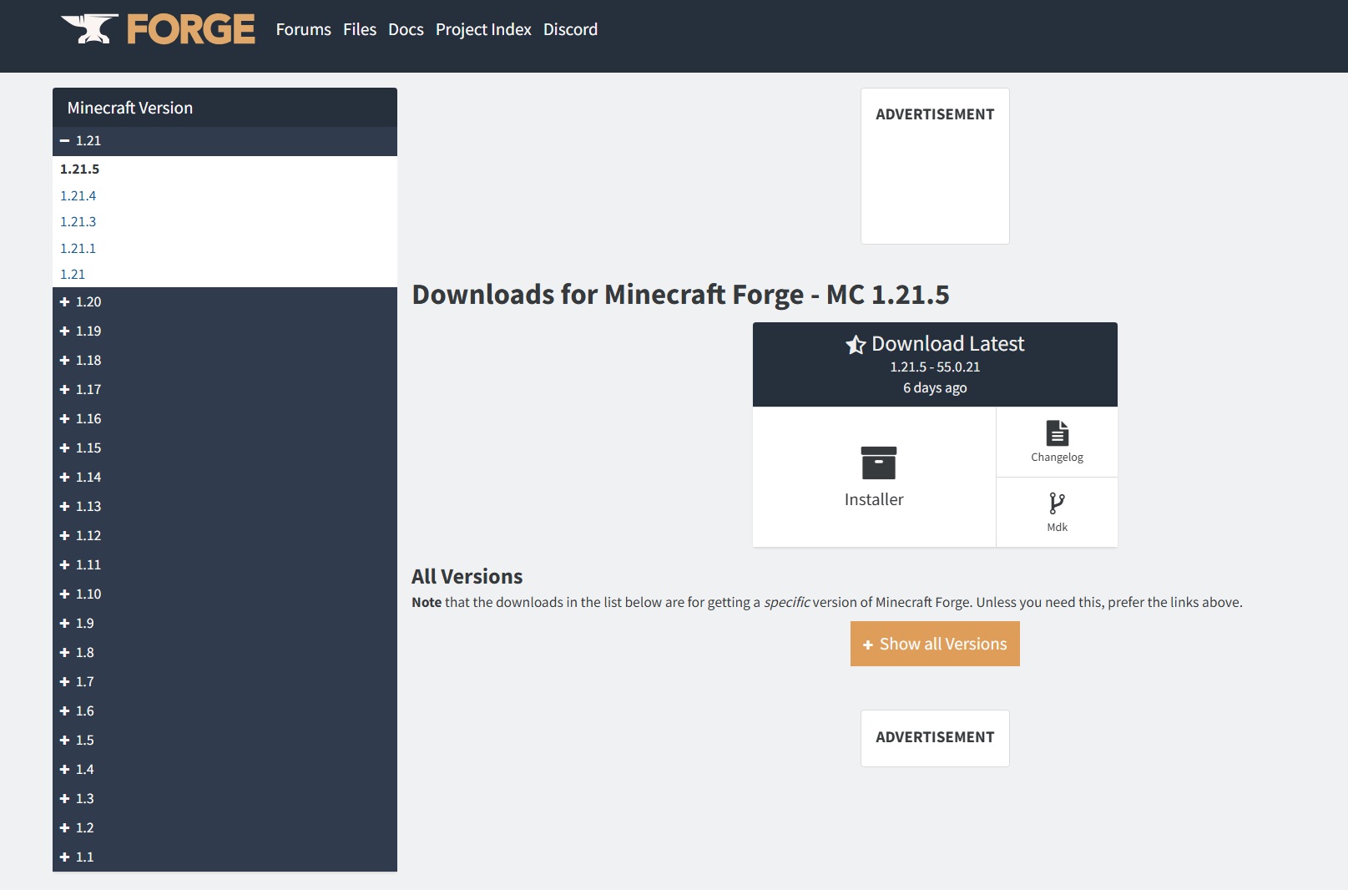This screenshot has height=890, width=1348.
Task: Click the All Versions heading
Action: 467,576
